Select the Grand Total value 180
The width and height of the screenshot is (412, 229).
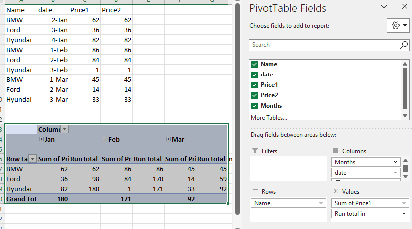[53, 199]
